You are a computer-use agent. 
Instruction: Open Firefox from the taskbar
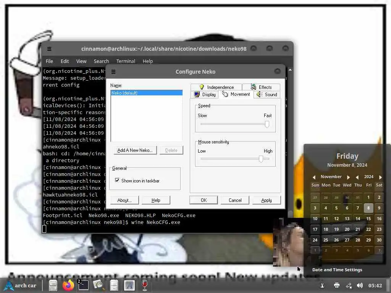(x=68, y=285)
